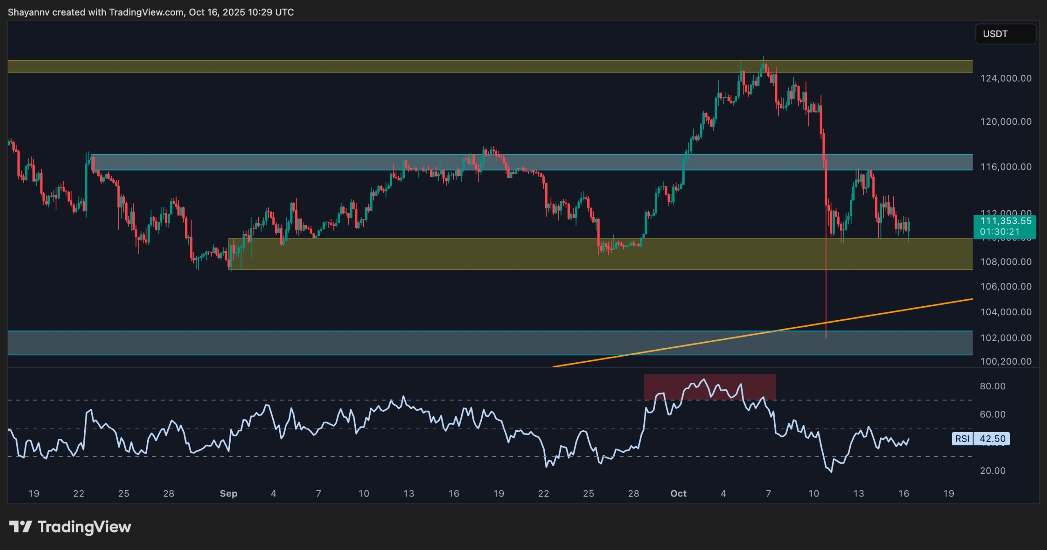Click the TradingView logo icon

20,526
